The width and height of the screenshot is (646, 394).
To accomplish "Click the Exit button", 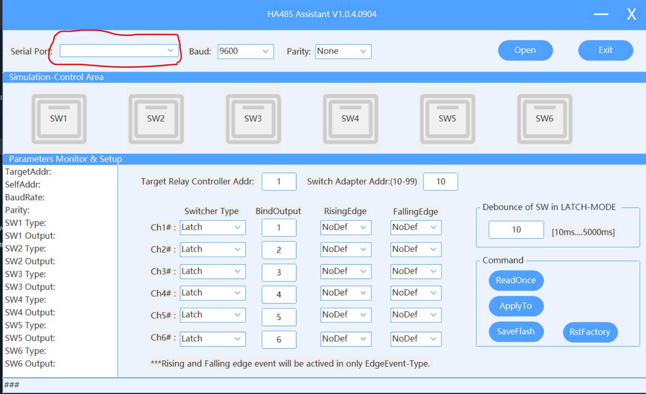I will (x=605, y=50).
